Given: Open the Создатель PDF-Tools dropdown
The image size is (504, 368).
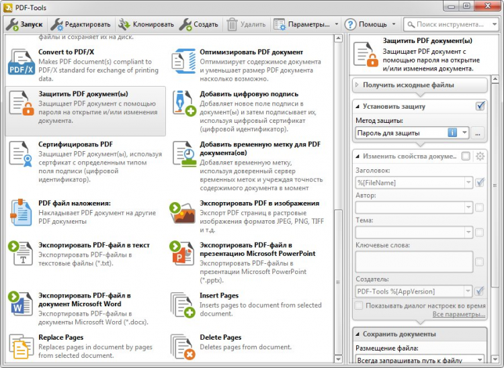Looking at the screenshot, I should pyautogui.click(x=468, y=291).
